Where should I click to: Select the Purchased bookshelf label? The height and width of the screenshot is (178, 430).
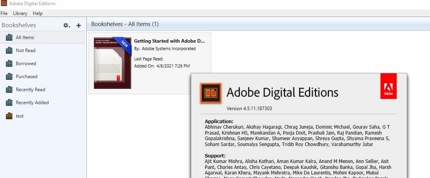[x=27, y=77]
